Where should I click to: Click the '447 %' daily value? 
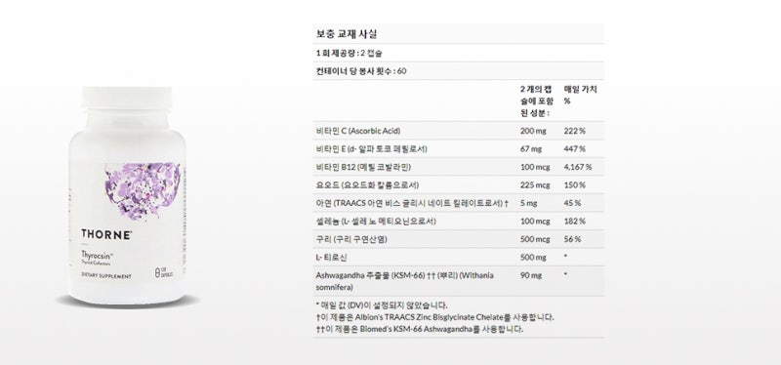coord(574,149)
